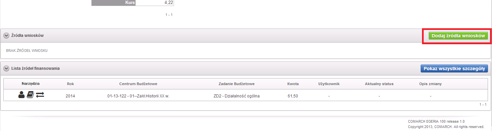Click the Narzędzia column header
The height and width of the screenshot is (131, 492).
pyautogui.click(x=31, y=83)
